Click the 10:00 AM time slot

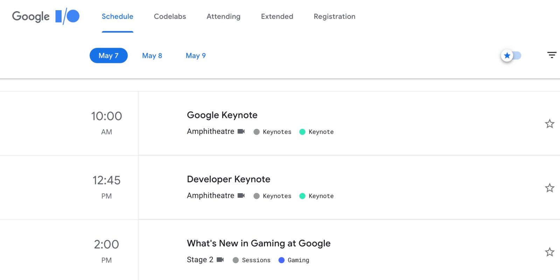click(x=106, y=123)
